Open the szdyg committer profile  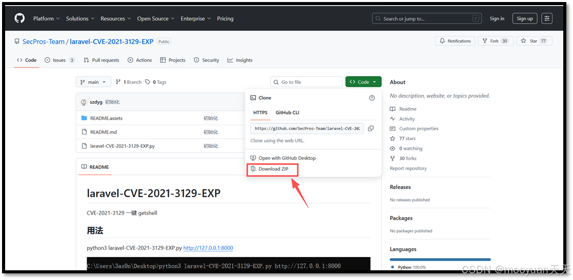coord(96,102)
